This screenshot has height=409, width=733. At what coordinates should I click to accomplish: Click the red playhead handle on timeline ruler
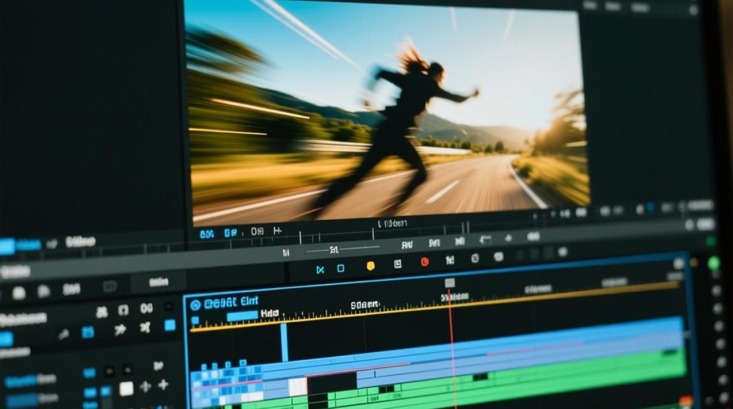[x=449, y=282]
